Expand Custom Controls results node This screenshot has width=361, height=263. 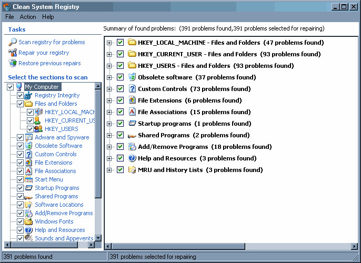coord(109,89)
